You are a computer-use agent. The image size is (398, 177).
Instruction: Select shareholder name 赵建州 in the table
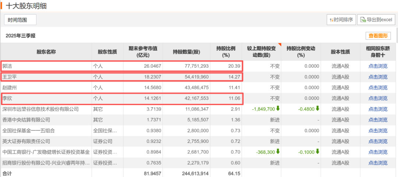click(11, 88)
